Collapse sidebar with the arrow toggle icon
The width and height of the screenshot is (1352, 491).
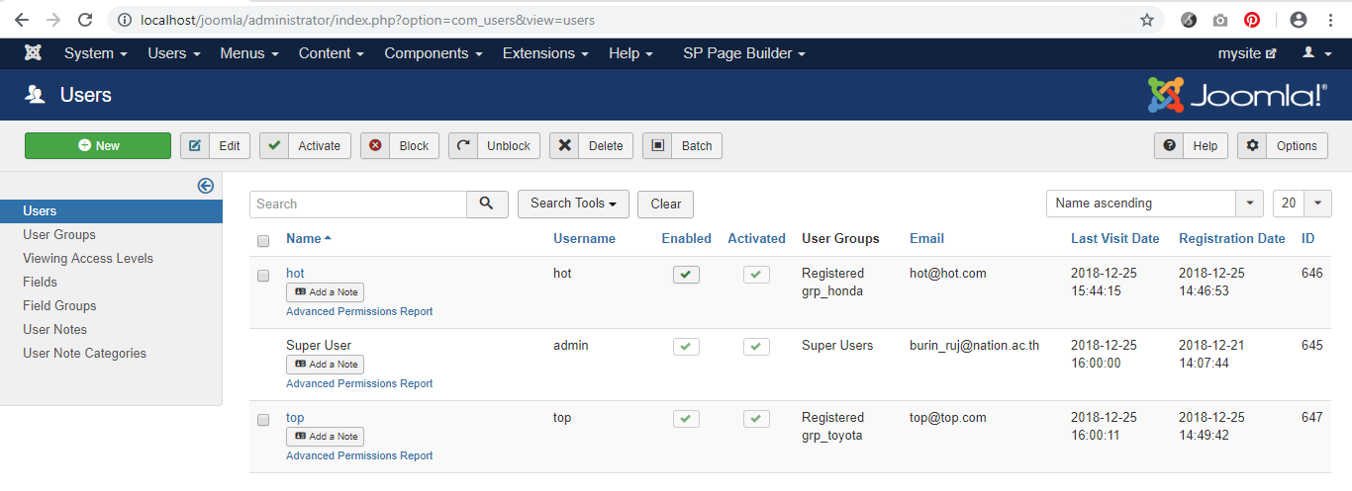click(x=206, y=186)
